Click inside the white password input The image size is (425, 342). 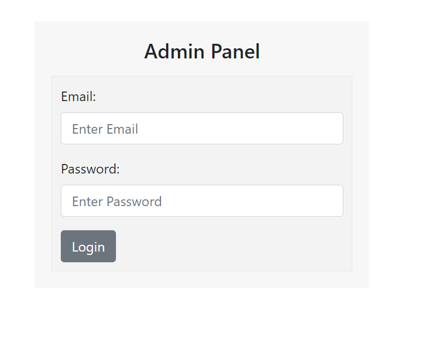(202, 201)
